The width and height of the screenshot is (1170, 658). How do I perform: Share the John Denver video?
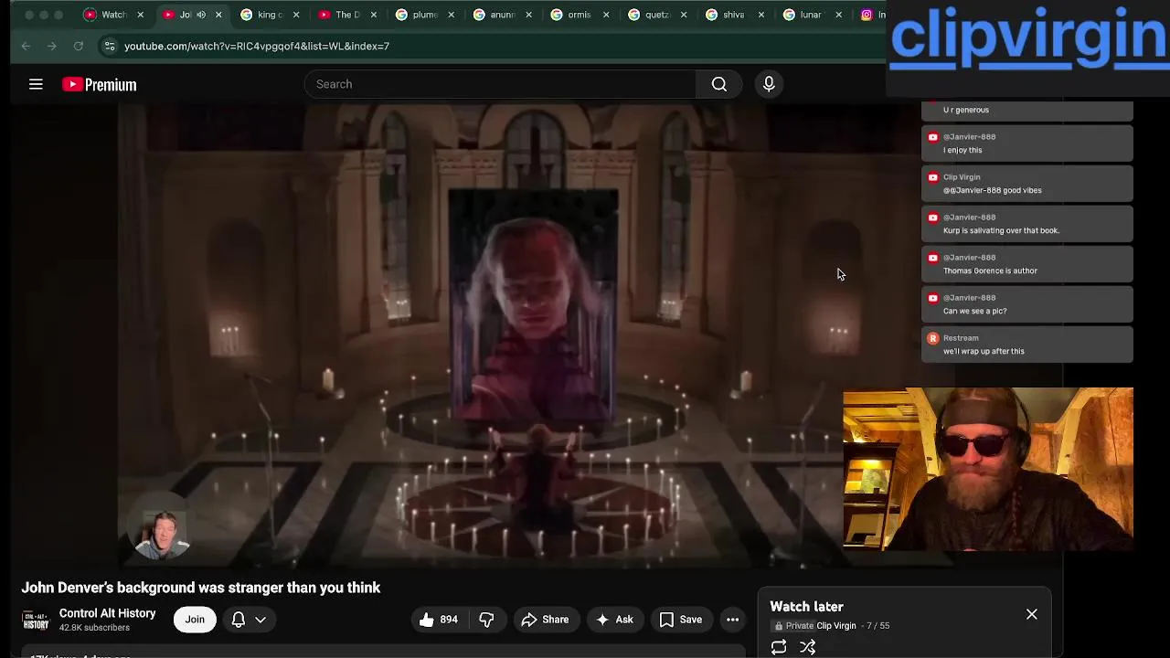pyautogui.click(x=545, y=620)
